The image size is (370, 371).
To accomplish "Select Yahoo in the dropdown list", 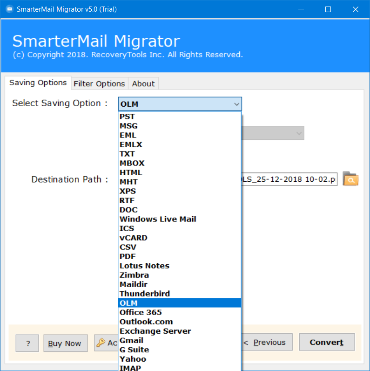I will (x=180, y=359).
